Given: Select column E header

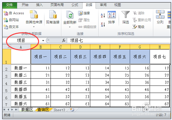Looking at the screenshot, I should point(100,47).
